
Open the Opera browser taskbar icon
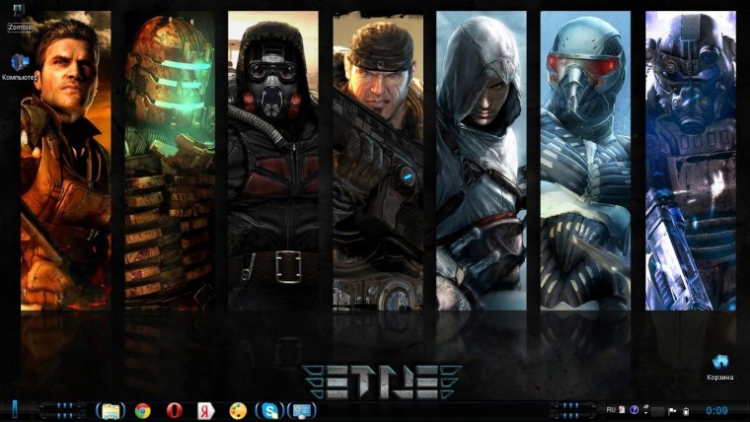174,410
